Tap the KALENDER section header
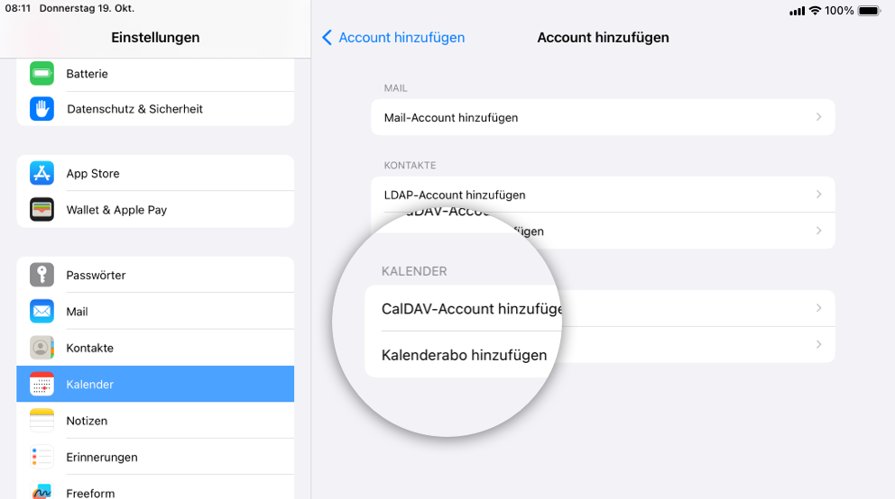Viewport: 895px width, 499px height. pos(414,271)
